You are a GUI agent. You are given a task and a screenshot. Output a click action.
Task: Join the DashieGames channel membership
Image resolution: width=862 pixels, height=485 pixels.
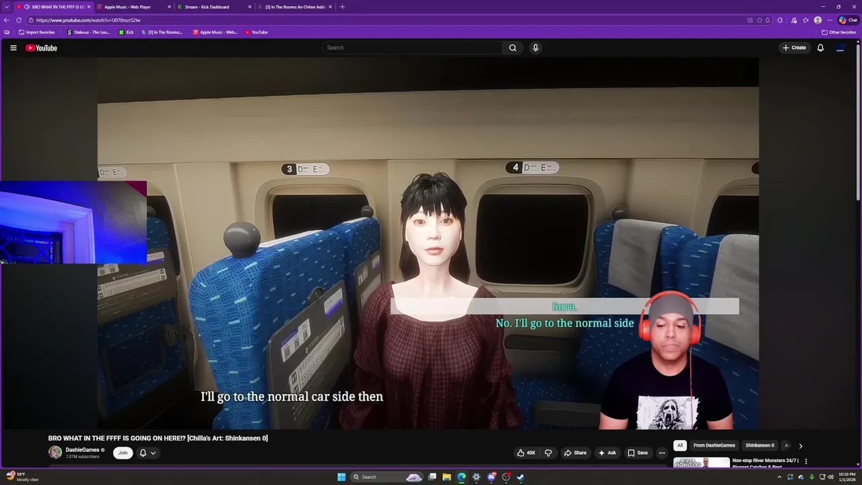(x=123, y=453)
